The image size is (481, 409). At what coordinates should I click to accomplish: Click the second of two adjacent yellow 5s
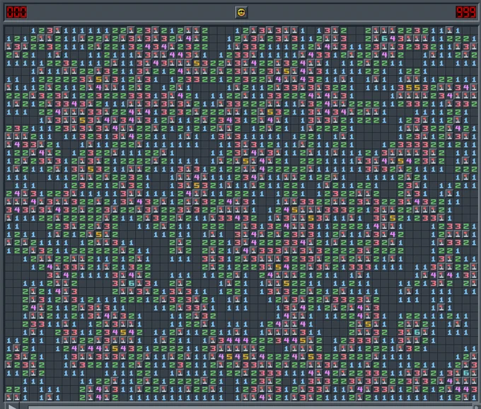coord(417,88)
